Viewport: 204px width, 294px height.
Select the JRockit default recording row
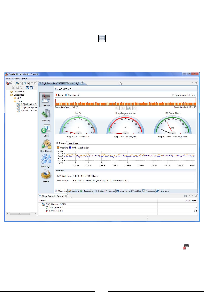(118, 207)
